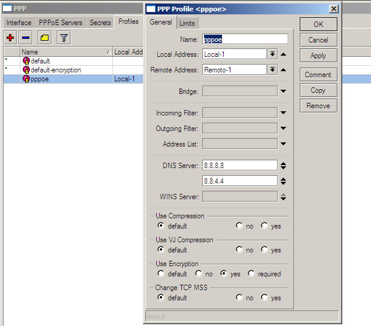Select no for Use VJ Compression
371x326 pixels.
tap(239, 249)
